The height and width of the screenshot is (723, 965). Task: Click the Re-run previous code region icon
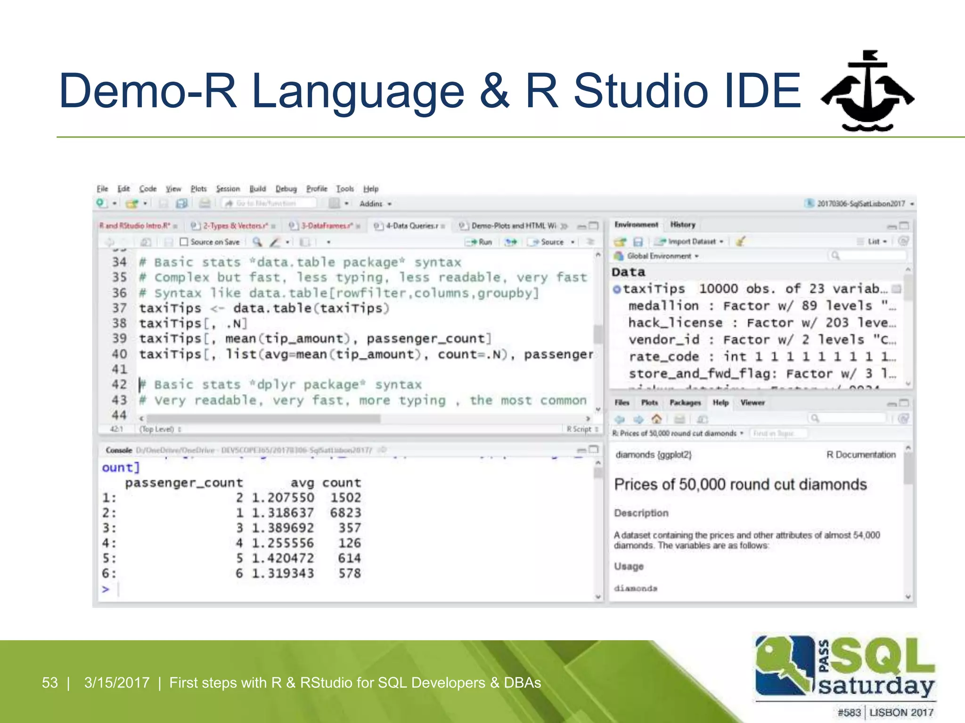click(x=511, y=242)
